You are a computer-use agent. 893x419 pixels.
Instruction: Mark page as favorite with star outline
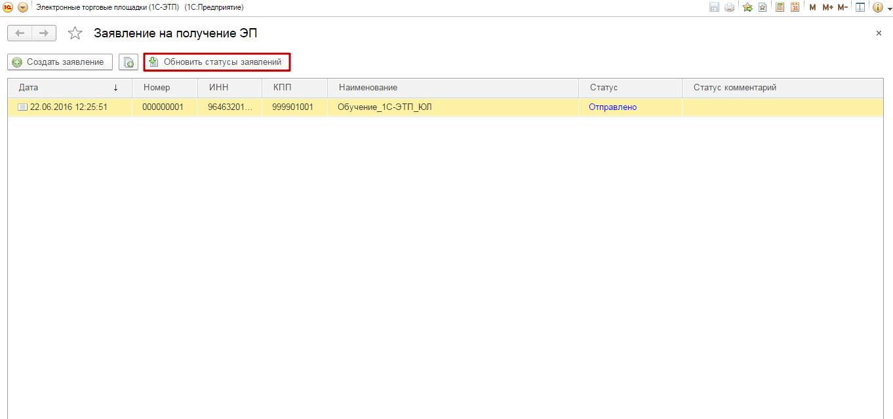point(75,33)
